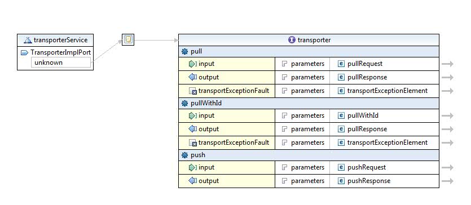Follow the arrow next to pushResponse

(447, 181)
